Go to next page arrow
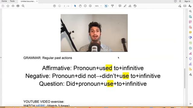 point(59,6)
